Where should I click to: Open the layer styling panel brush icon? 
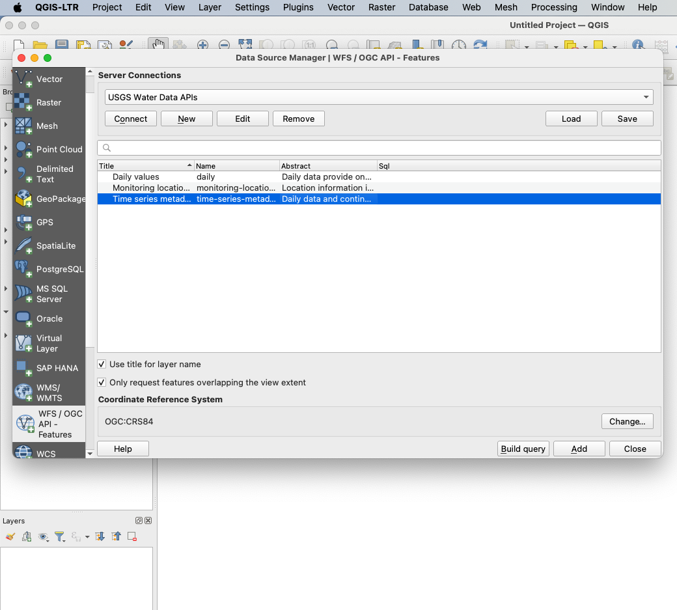point(10,536)
